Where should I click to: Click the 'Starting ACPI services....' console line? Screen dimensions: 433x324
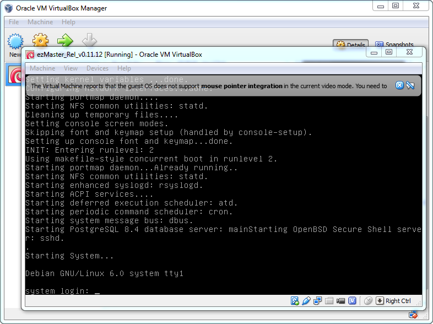click(x=89, y=194)
